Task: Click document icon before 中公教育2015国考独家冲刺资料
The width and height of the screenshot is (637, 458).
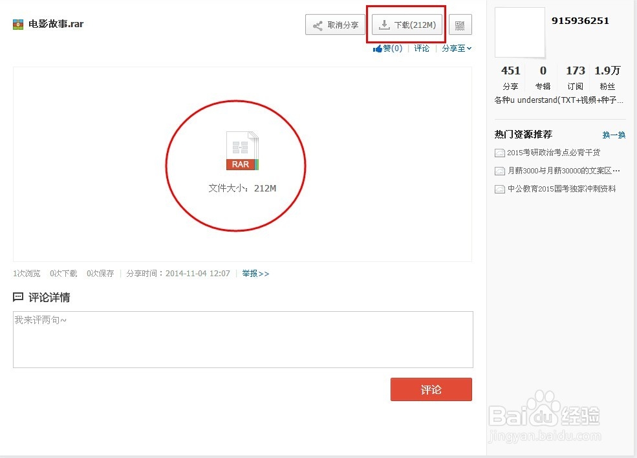Action: click(x=500, y=189)
